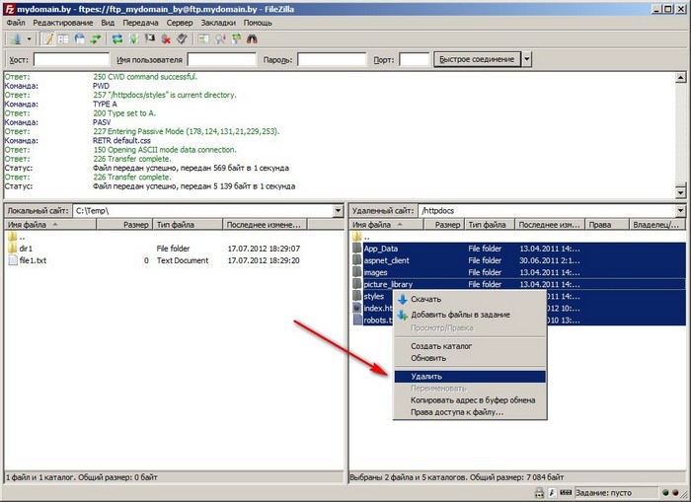This screenshot has height=502, width=691.
Task: Select dir1 folder in local file list
Action: [27, 249]
